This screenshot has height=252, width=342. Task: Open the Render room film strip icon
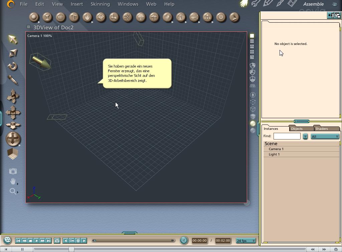pyautogui.click(x=292, y=4)
